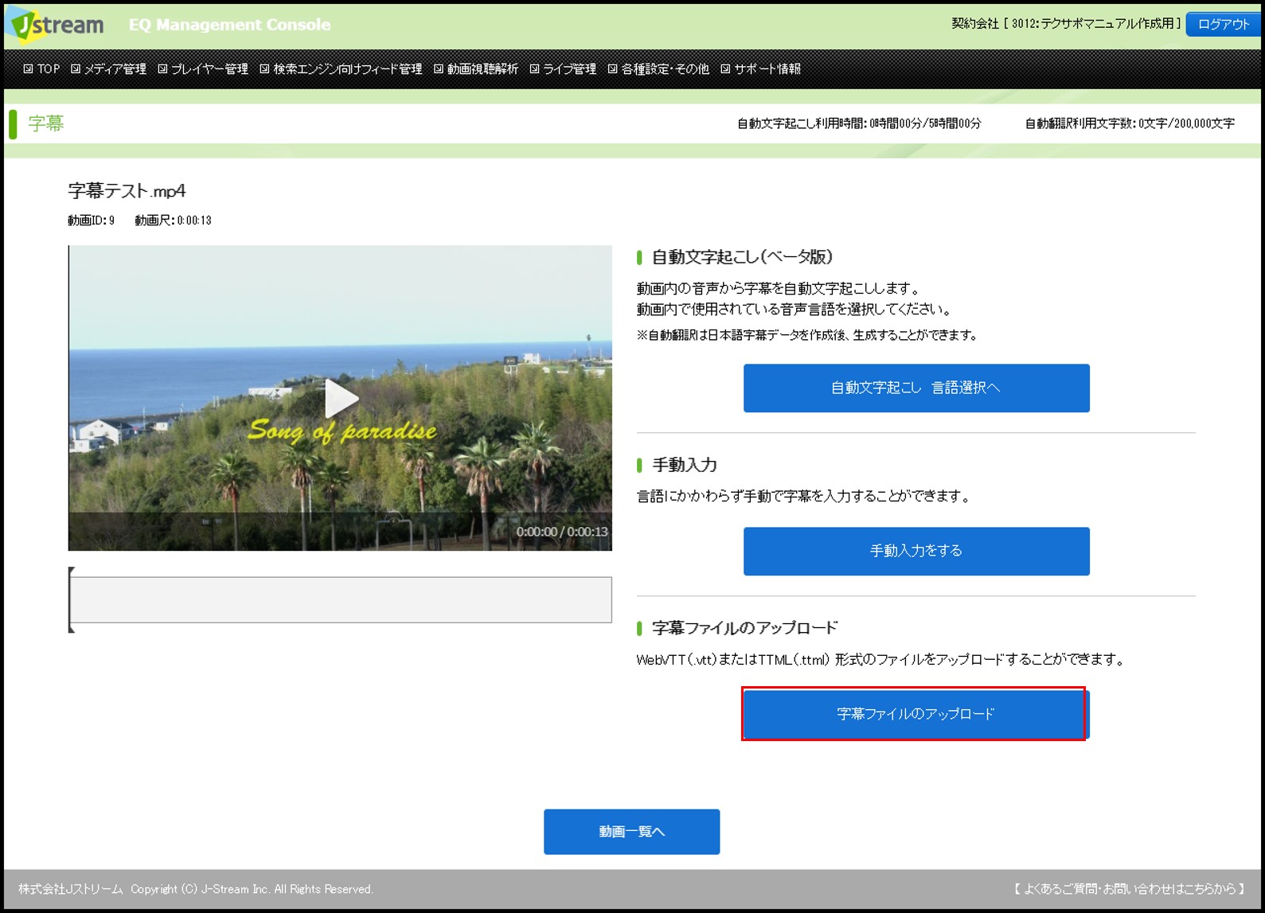Click the video preview thumbnail
This screenshot has height=913, width=1265.
pos(340,398)
